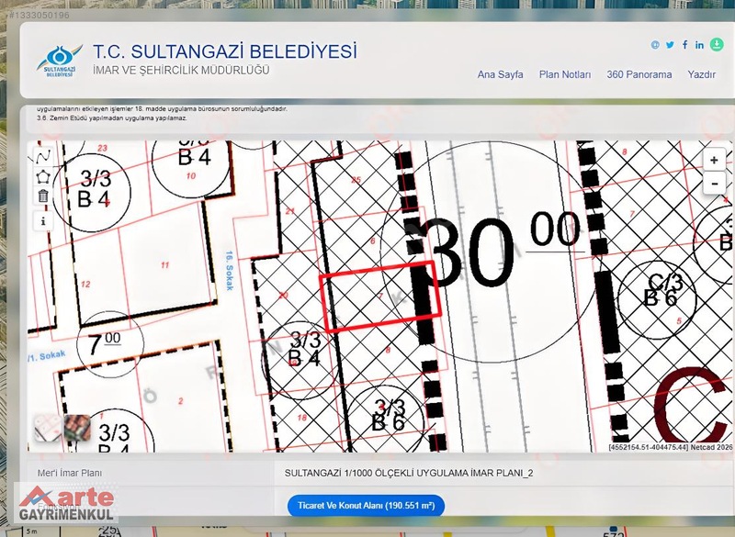This screenshot has height=537, width=735.
Task: Share the page on LinkedIn
Action: (x=699, y=45)
